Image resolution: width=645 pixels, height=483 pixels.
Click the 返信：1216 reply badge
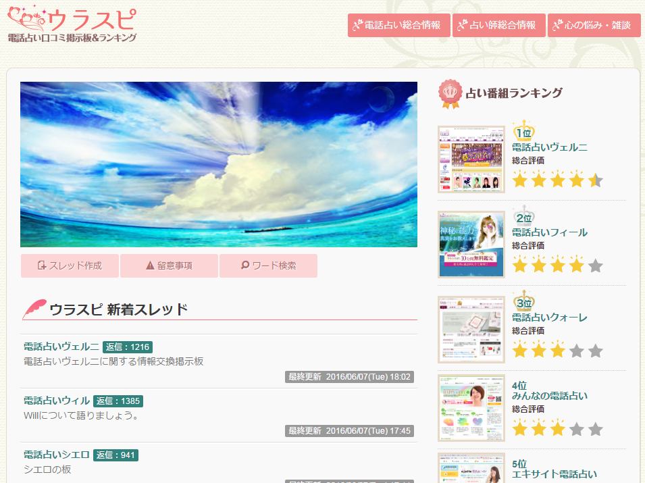click(128, 347)
